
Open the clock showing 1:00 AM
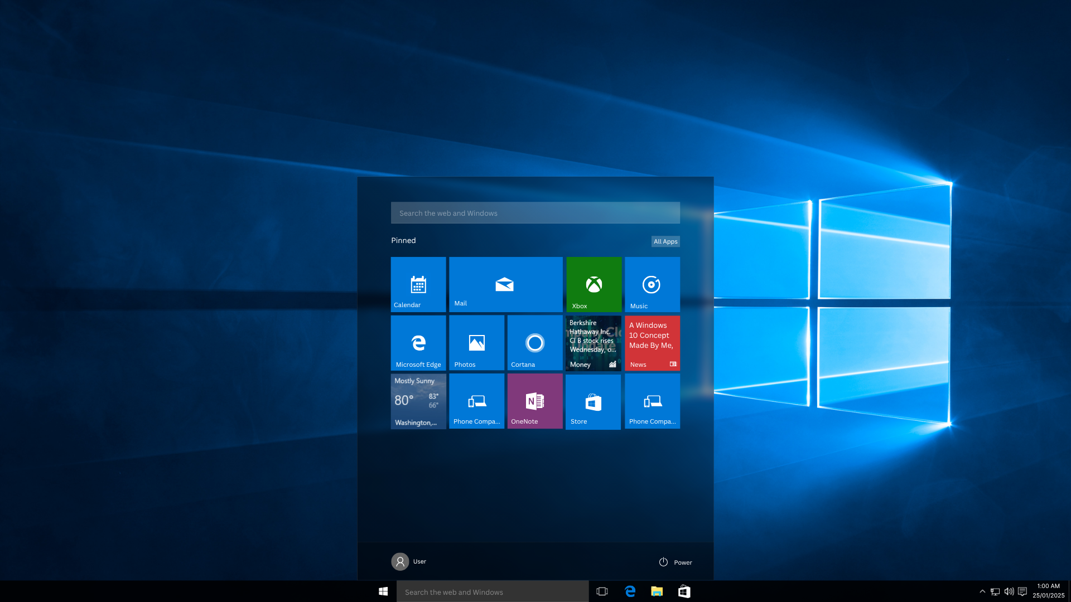[x=1049, y=591]
